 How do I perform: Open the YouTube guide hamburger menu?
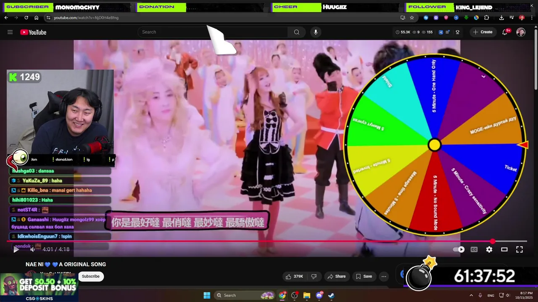coord(10,32)
